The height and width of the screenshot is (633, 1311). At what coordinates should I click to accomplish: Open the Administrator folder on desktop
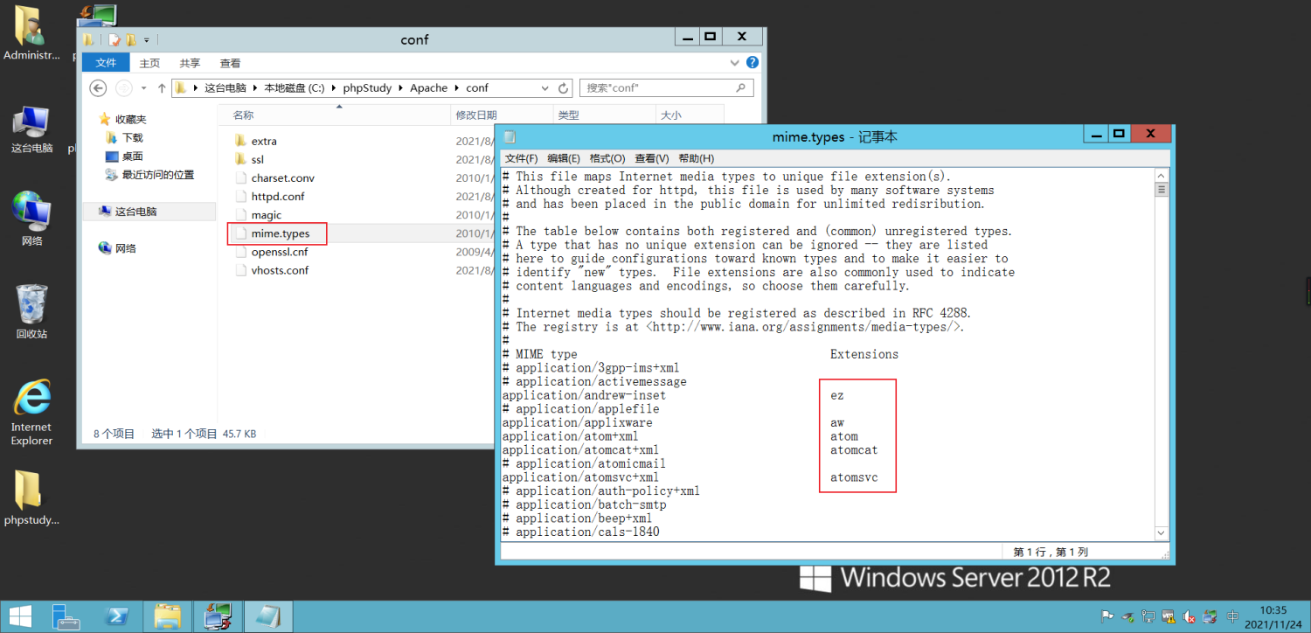click(x=31, y=33)
